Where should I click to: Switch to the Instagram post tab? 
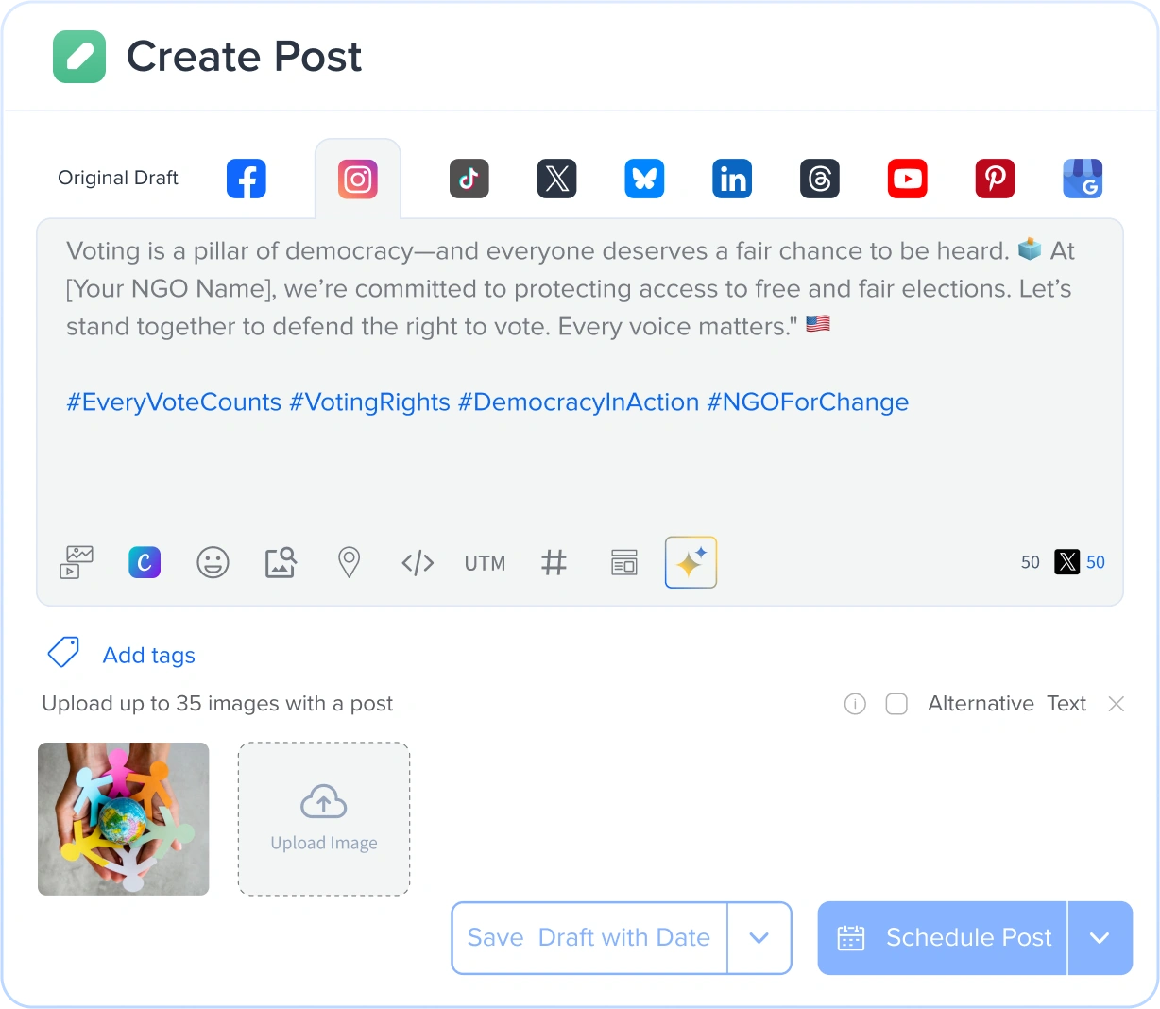[x=357, y=179]
